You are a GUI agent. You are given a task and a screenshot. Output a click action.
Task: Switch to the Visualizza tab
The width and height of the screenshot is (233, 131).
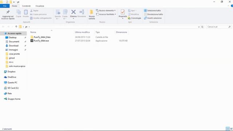click(x=40, y=6)
